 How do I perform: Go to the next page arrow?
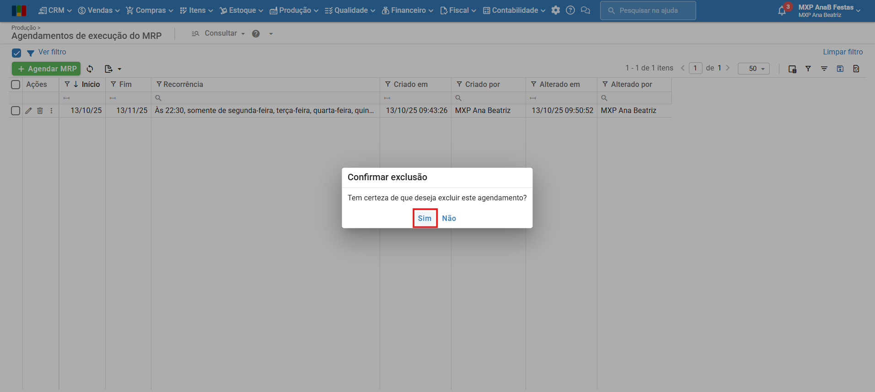[728, 68]
